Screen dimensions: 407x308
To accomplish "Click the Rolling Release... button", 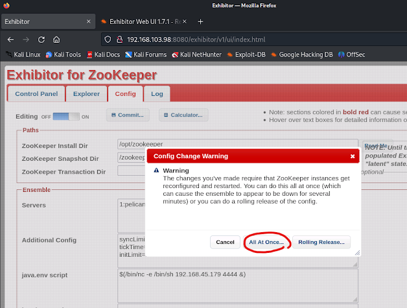I will [x=321, y=242].
